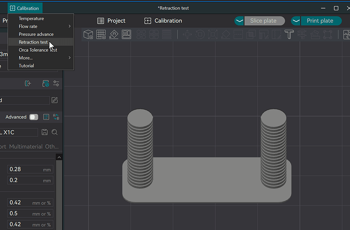350x230 pixels.
Task: Click the save preset floppy icon
Action: click(45, 132)
